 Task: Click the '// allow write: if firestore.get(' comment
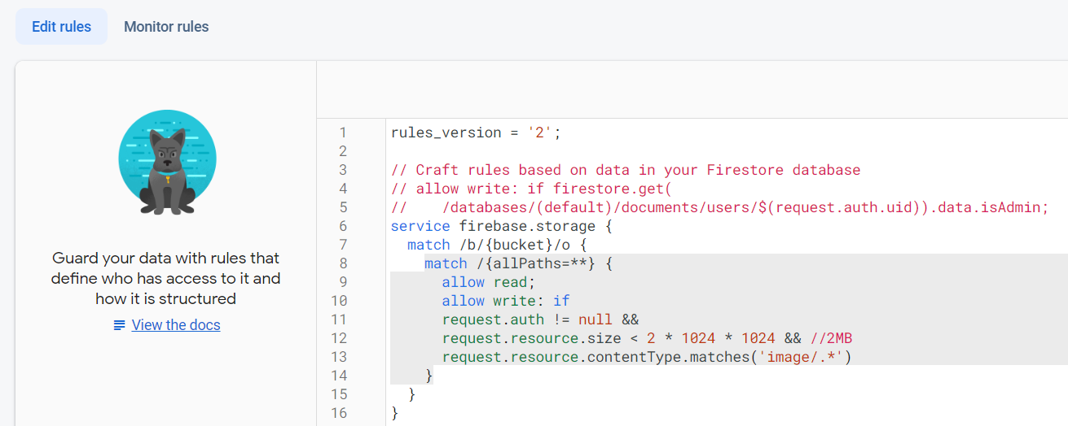point(532,189)
